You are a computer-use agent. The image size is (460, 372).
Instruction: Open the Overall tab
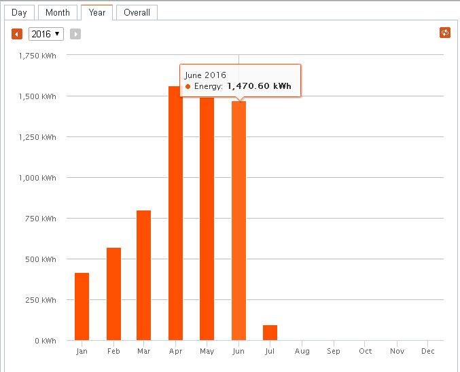click(137, 12)
